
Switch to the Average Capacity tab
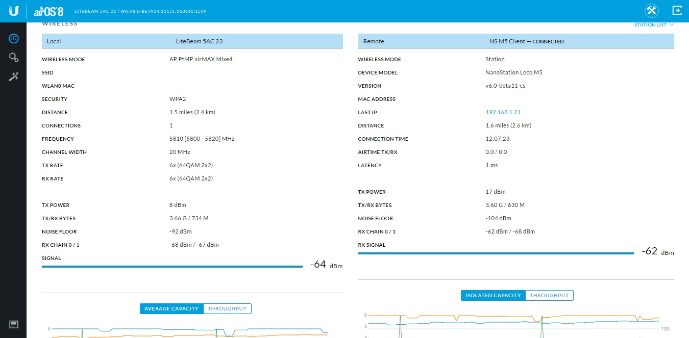tap(171, 308)
